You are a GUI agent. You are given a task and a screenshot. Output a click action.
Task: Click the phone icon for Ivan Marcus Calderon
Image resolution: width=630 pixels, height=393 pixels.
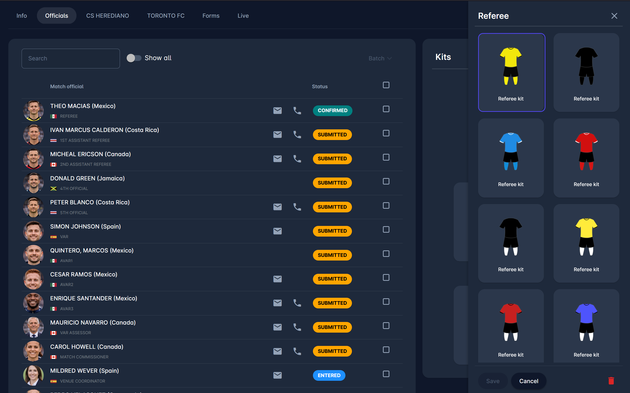(297, 135)
